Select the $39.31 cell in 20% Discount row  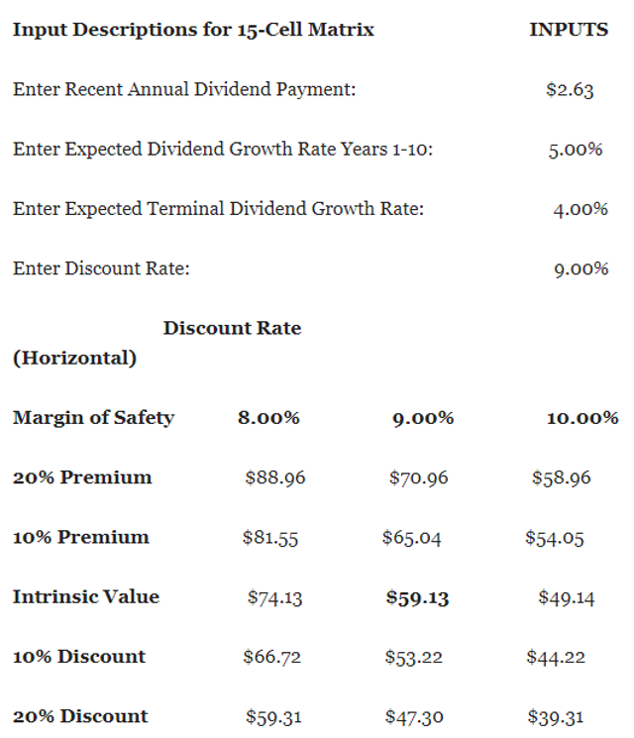[556, 717]
